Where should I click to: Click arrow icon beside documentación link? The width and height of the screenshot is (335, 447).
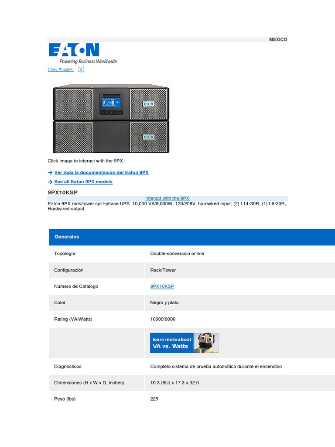tap(50, 172)
